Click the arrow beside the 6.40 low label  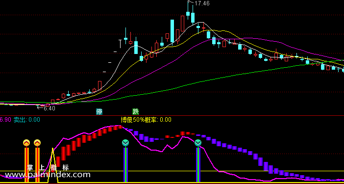[x=40, y=107]
